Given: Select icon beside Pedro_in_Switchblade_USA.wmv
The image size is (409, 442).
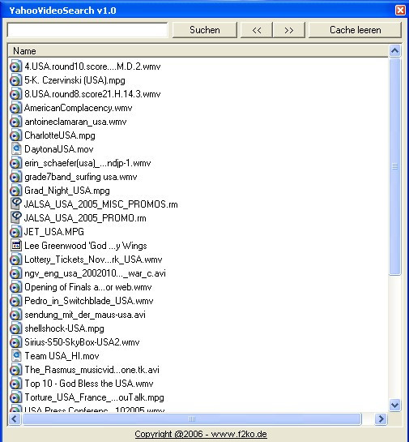Looking at the screenshot, I should tap(15, 301).
